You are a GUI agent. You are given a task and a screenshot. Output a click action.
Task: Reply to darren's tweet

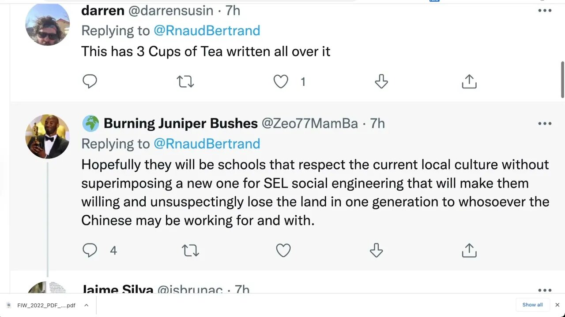click(x=90, y=81)
